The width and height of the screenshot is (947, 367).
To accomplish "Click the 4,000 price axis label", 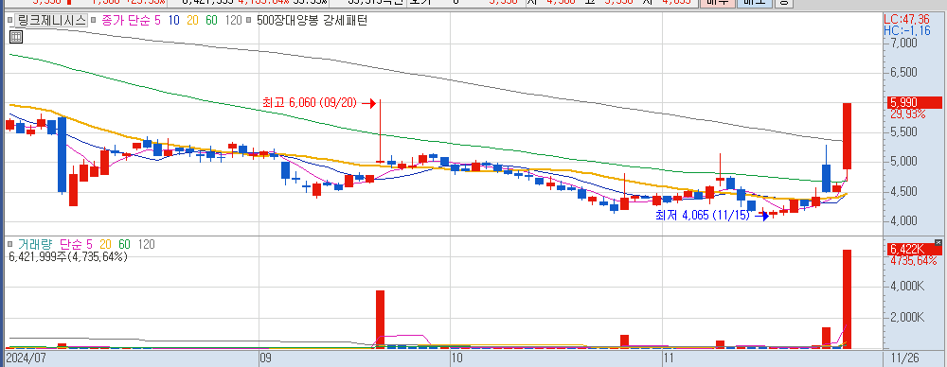I will [x=903, y=220].
